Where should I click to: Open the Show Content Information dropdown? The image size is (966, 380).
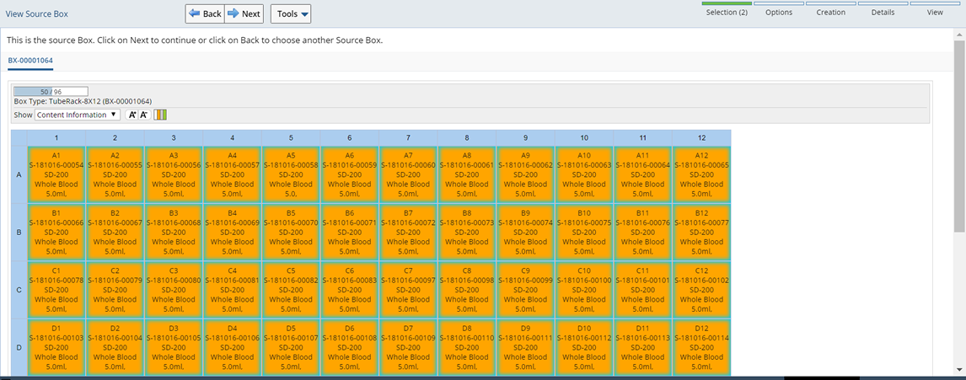(x=78, y=115)
